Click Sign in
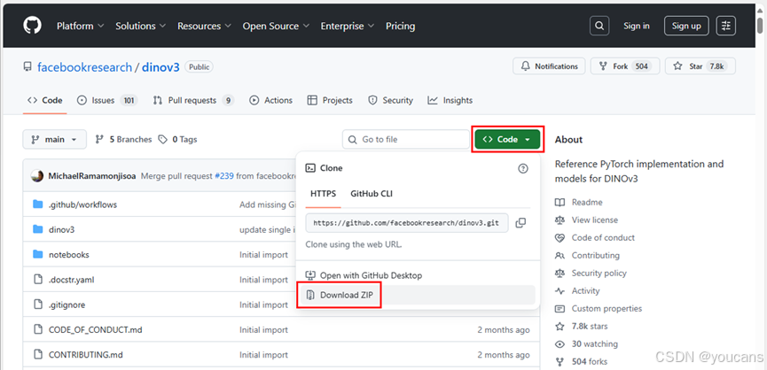The image size is (767, 370). pyautogui.click(x=637, y=26)
